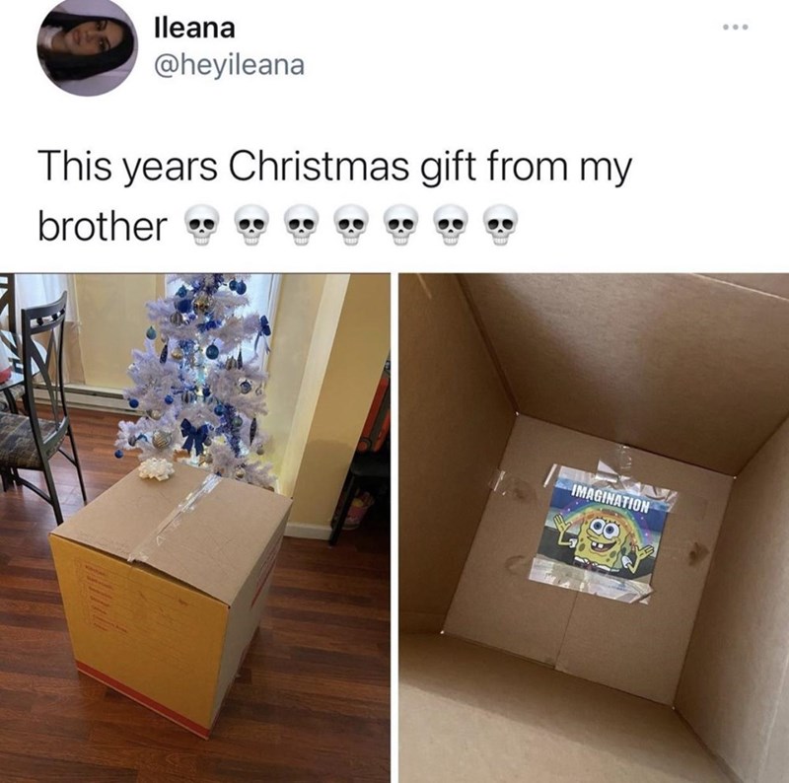
Task: Open the photo of the box by the tree
Action: click(x=194, y=528)
